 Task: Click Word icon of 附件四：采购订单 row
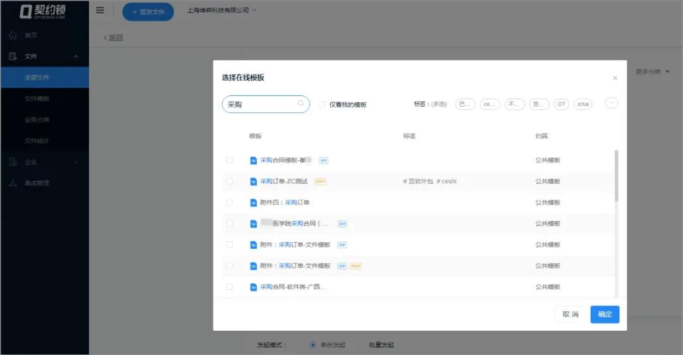pos(254,202)
